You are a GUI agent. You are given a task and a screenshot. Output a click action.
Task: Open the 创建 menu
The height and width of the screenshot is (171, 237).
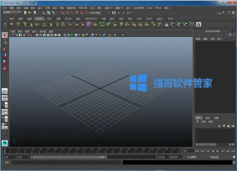[x=26, y=8]
